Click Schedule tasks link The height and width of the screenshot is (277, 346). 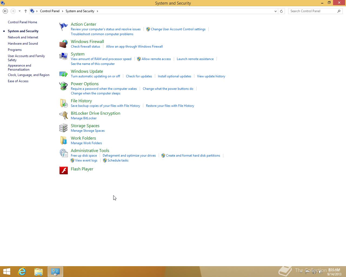118,160
